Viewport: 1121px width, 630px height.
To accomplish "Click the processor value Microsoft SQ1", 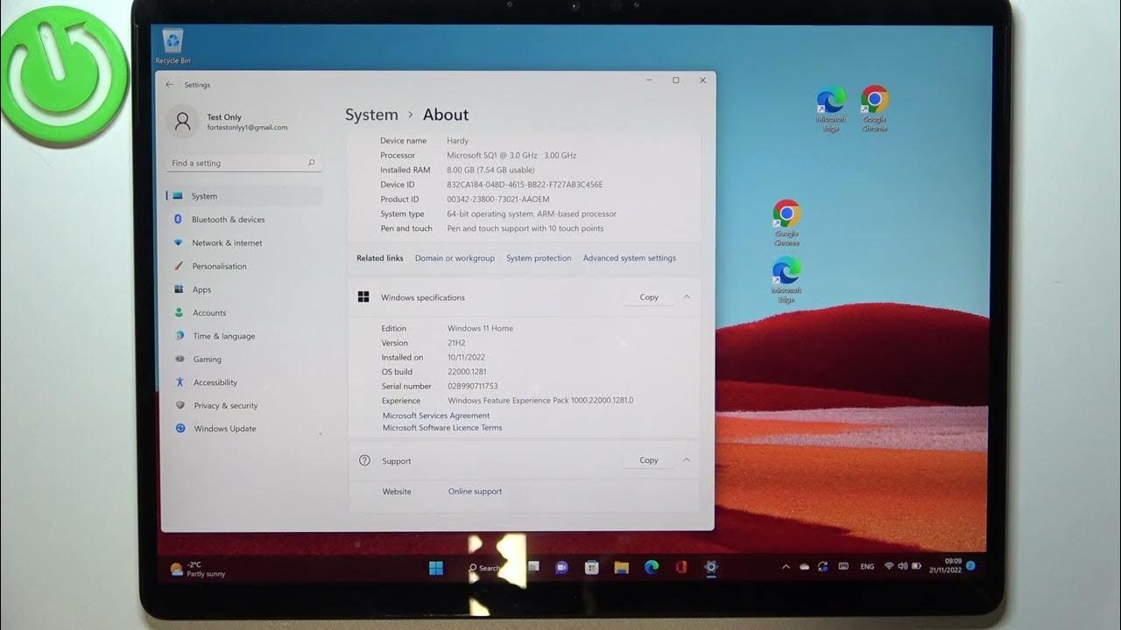I will (511, 156).
